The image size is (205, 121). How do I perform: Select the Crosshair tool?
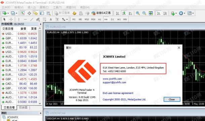click(x=11, y=19)
